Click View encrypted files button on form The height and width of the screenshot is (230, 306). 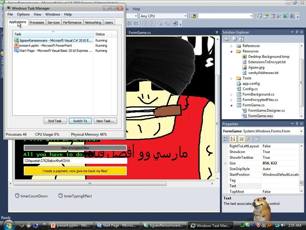(x=75, y=148)
